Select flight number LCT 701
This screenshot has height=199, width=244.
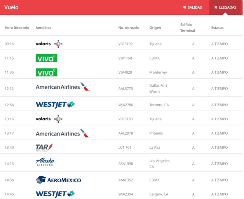click(x=125, y=147)
